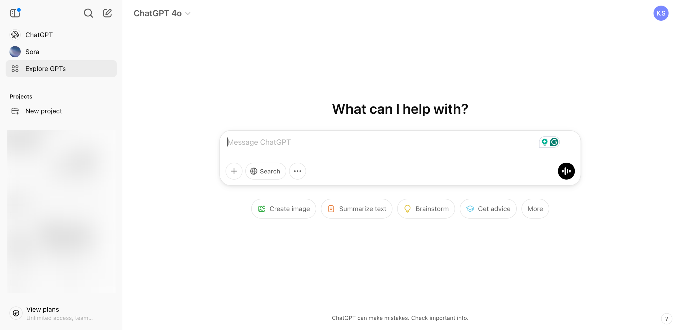Open the KS account avatar menu
Viewport: 678px width, 330px height.
click(x=661, y=13)
